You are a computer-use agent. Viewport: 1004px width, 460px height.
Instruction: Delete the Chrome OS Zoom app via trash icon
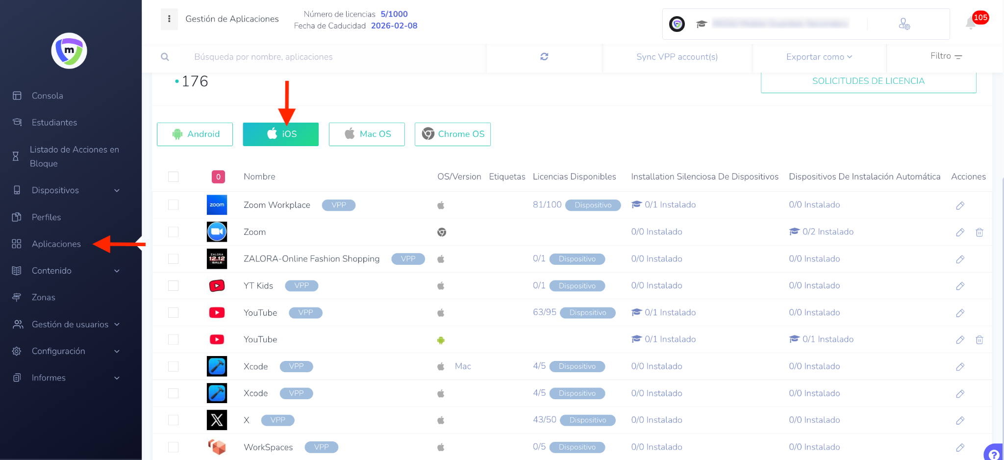click(x=979, y=232)
